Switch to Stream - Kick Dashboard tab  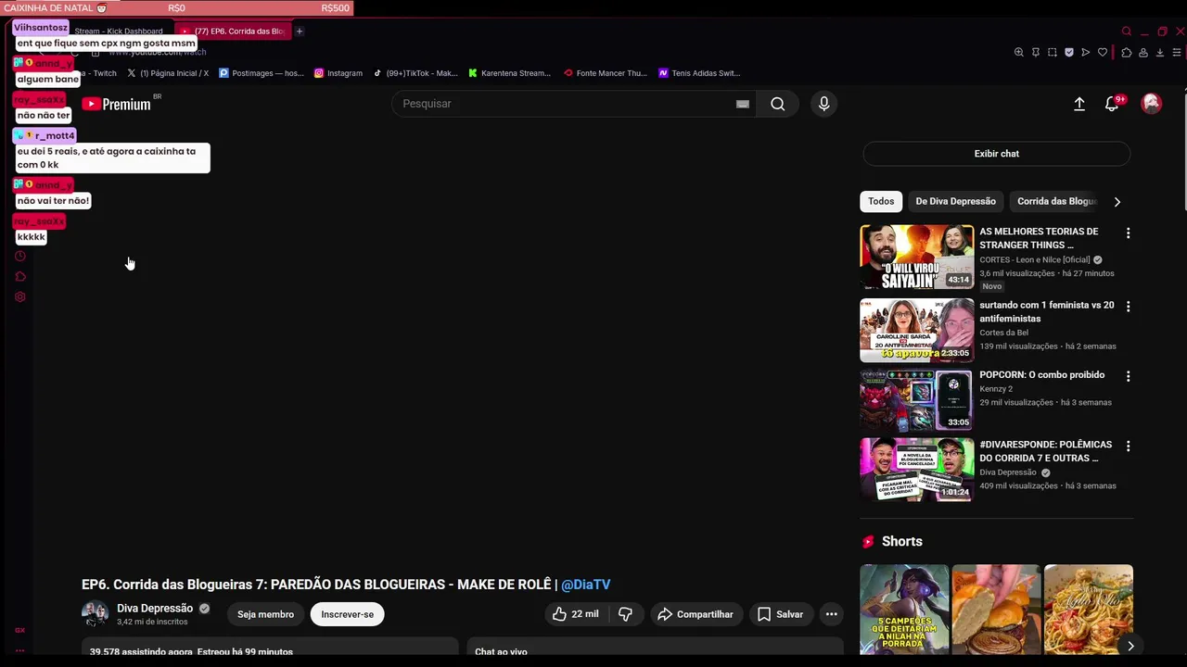118,31
